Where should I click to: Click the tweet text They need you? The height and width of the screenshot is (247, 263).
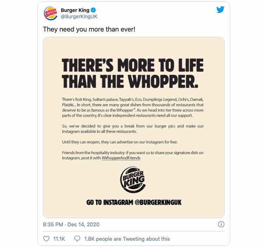tap(89, 29)
